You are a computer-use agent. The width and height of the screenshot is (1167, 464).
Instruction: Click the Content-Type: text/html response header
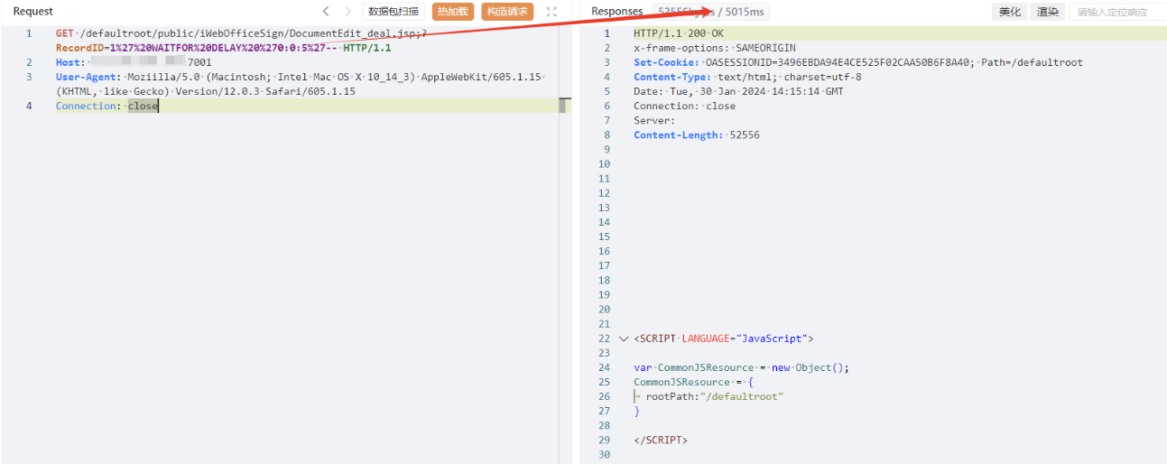click(747, 77)
